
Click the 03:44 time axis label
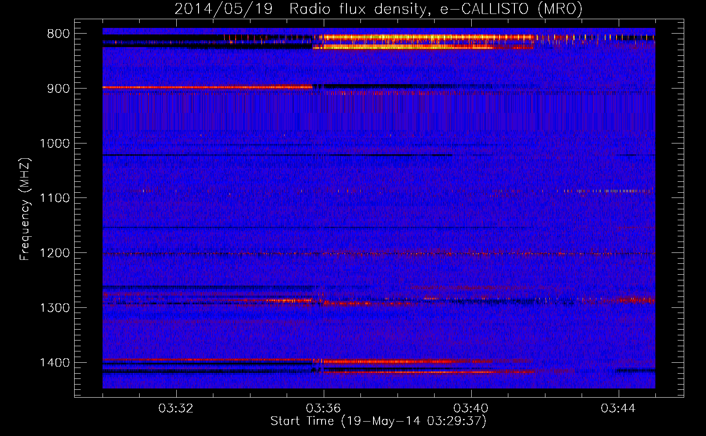(618, 409)
